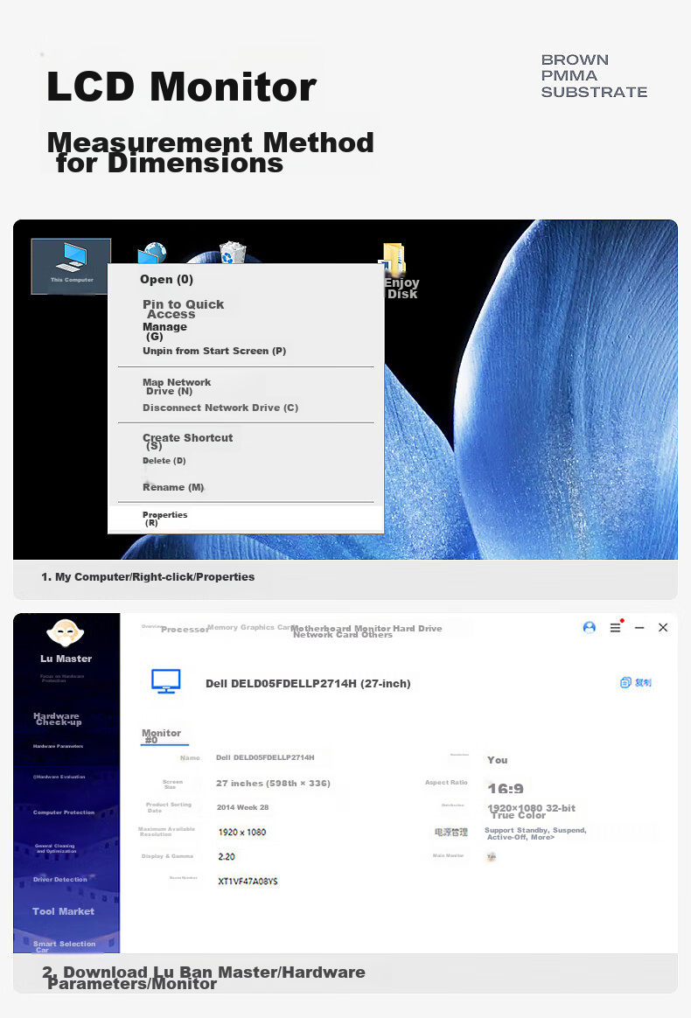
Task: Select Pin to Quick Access
Action: (x=183, y=309)
